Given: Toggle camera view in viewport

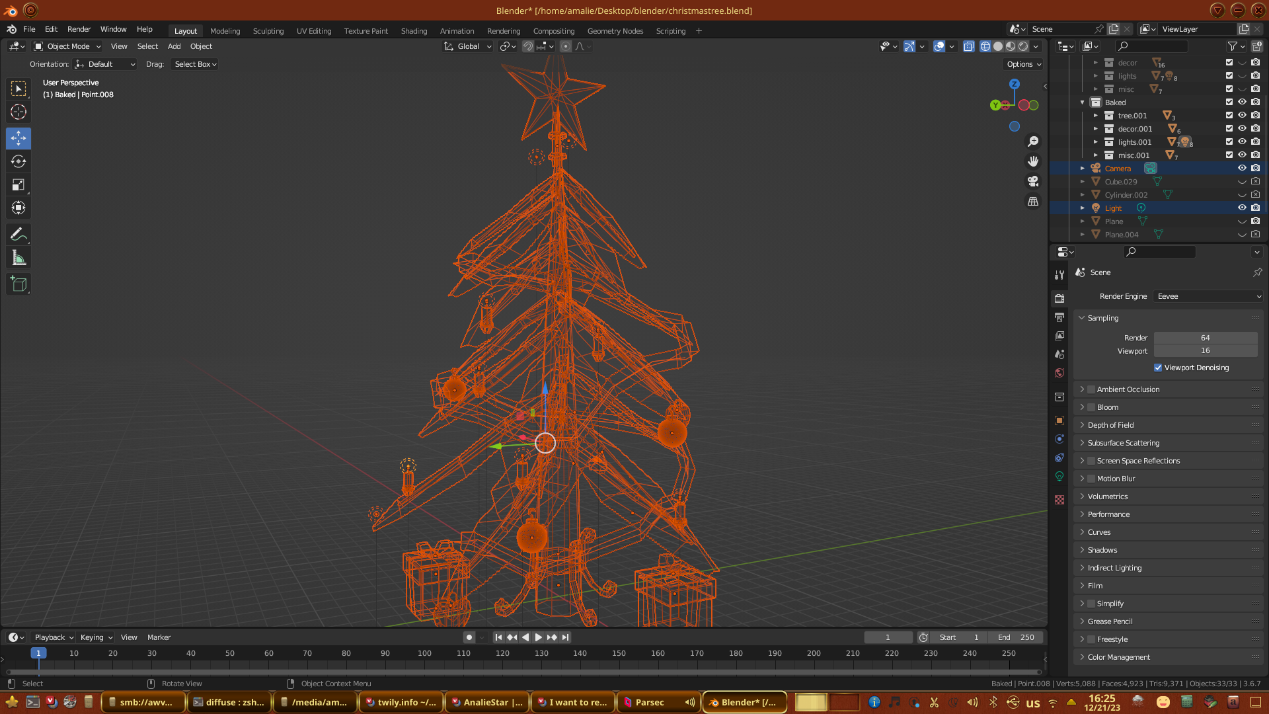Looking at the screenshot, I should point(1033,181).
